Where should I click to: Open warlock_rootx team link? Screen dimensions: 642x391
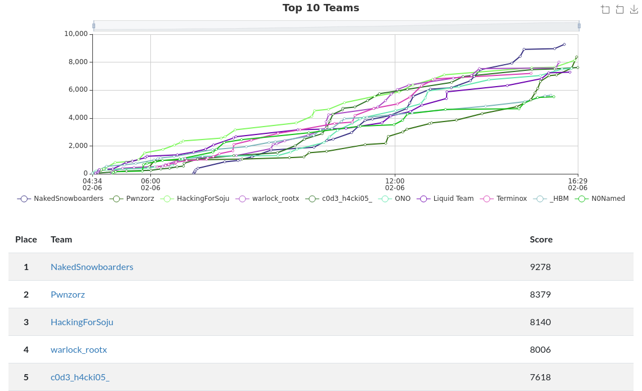[79, 350]
